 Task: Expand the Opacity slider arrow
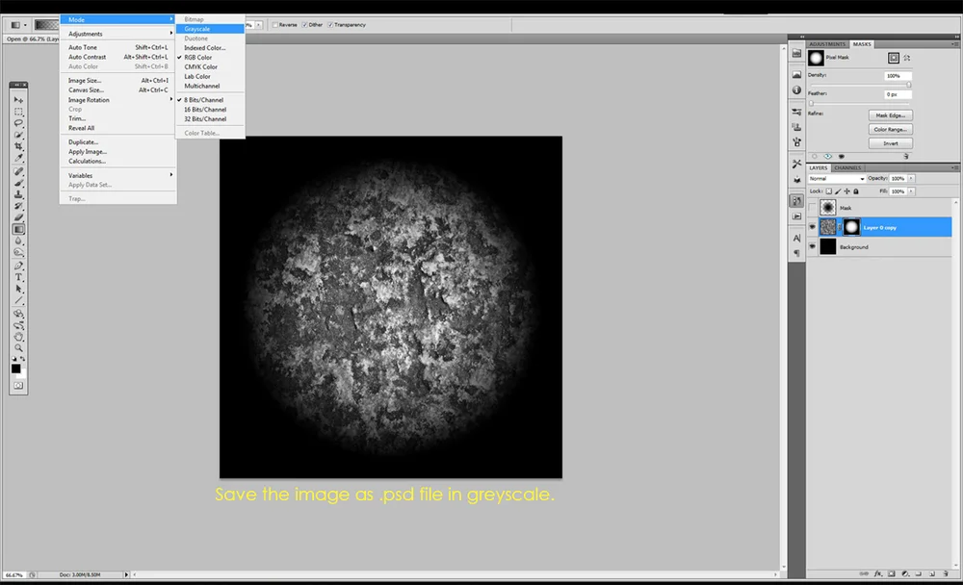click(x=911, y=179)
